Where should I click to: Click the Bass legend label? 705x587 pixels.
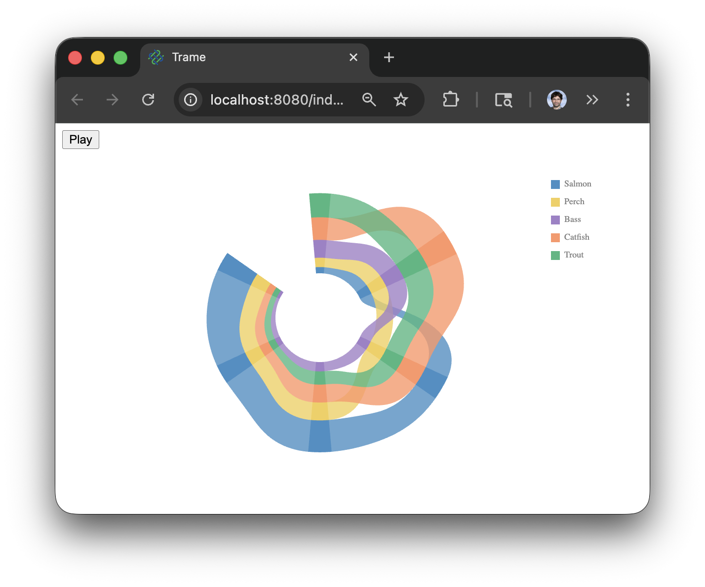573,220
